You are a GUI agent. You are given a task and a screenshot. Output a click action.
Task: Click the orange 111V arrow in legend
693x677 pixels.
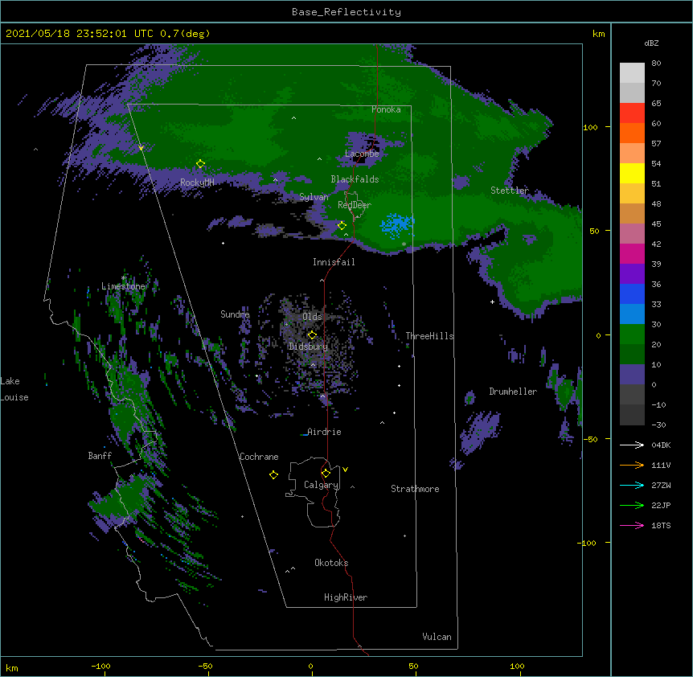[632, 465]
